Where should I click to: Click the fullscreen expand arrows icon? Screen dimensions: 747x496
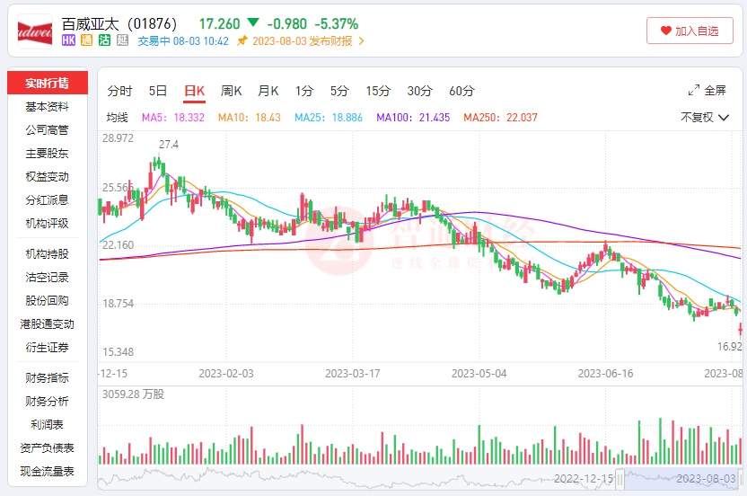[x=693, y=91]
